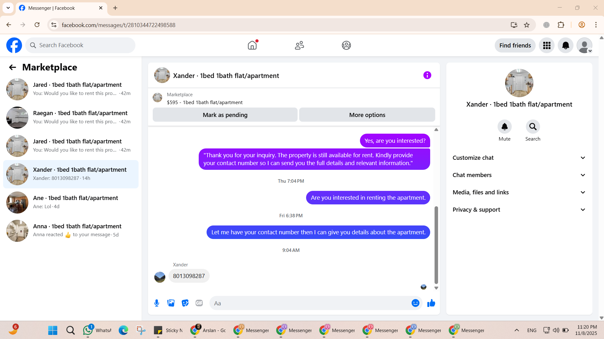Open the notifications bell icon
The image size is (604, 339).
(x=566, y=46)
